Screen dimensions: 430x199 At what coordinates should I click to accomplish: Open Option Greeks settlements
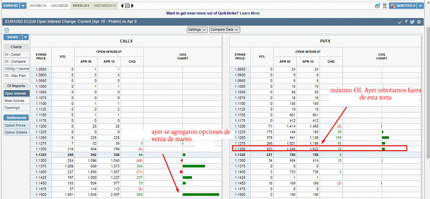16,133
